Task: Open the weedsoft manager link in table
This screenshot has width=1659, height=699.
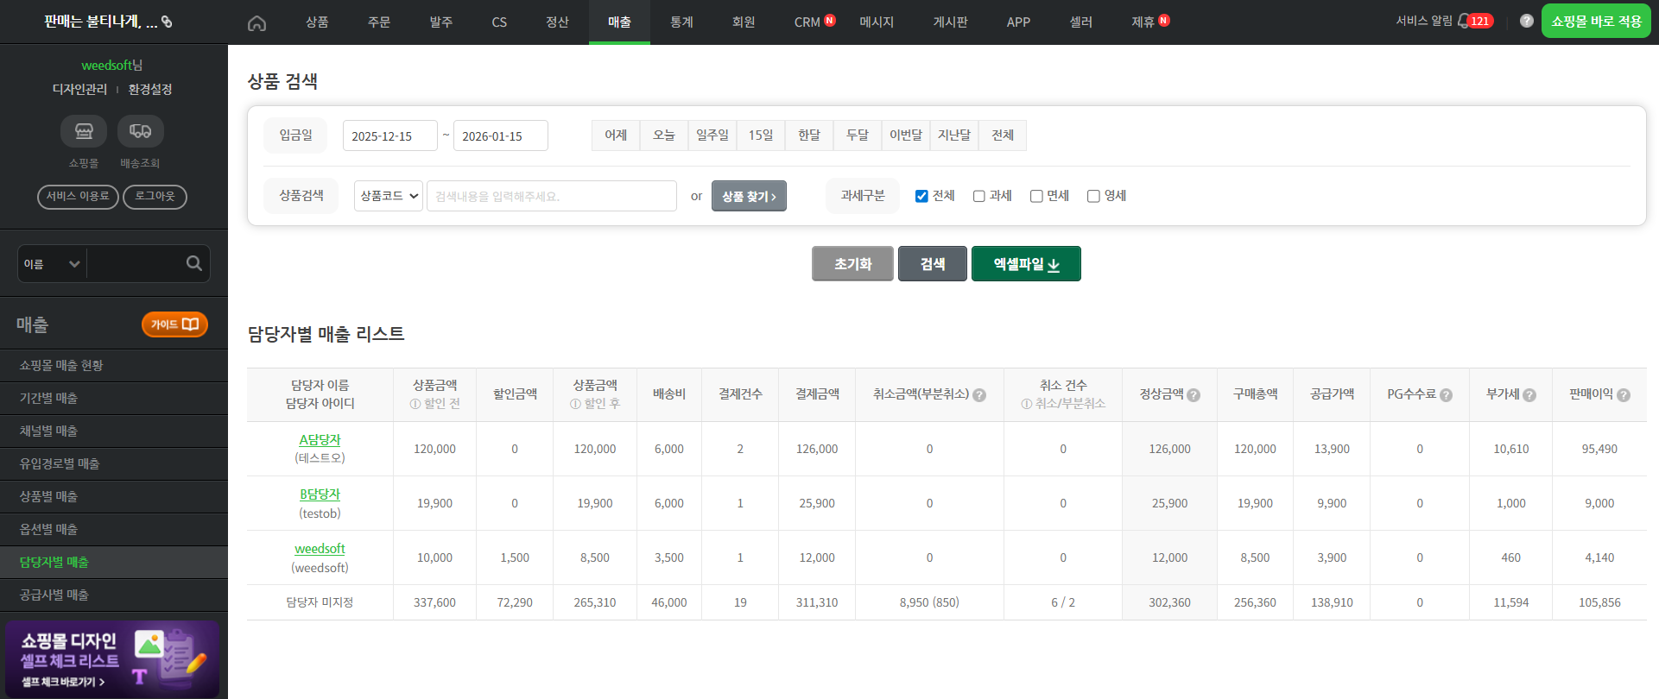Action: [320, 549]
